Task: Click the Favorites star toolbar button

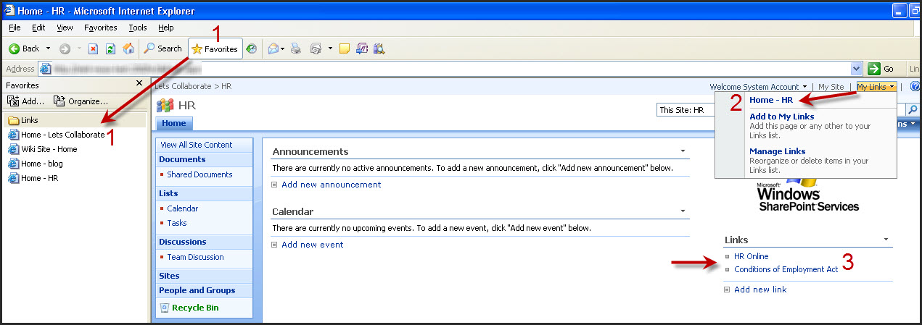Action: [215, 48]
